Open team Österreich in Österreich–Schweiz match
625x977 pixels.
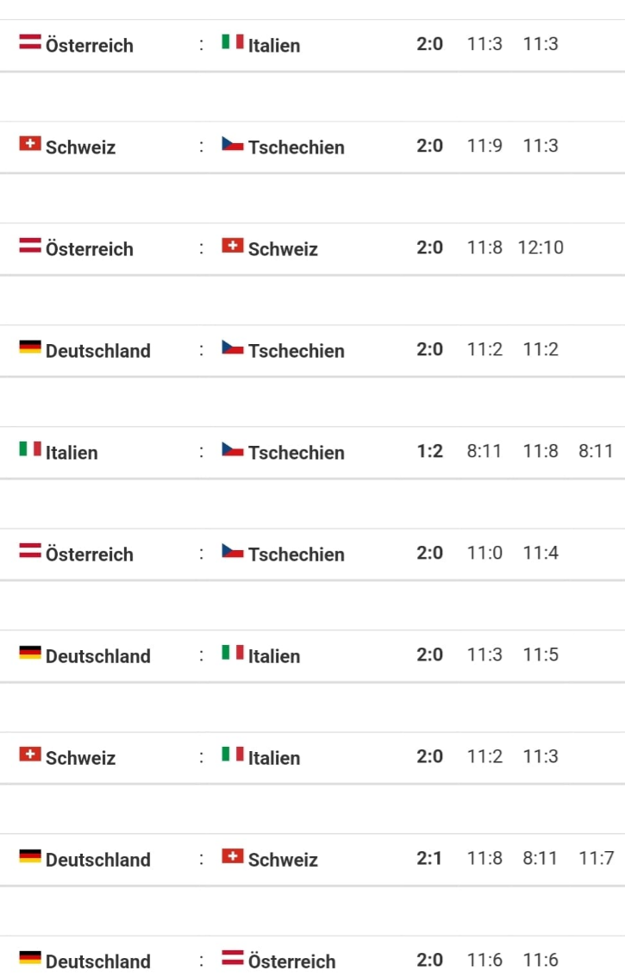(89, 249)
